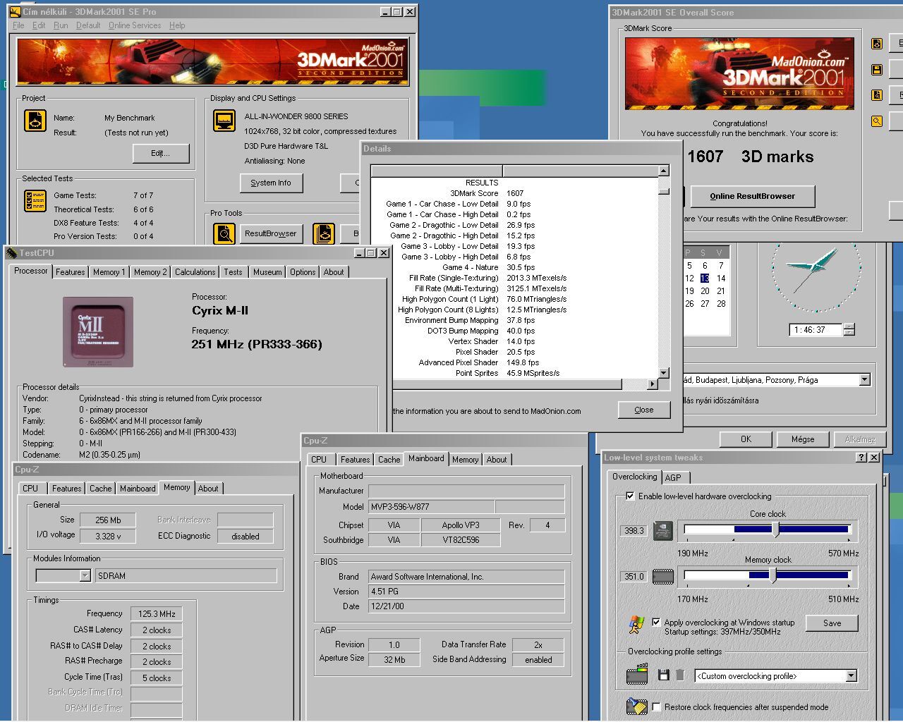Image resolution: width=903 pixels, height=722 pixels.
Task: Click the floppy save-profile icon
Action: tap(663, 675)
